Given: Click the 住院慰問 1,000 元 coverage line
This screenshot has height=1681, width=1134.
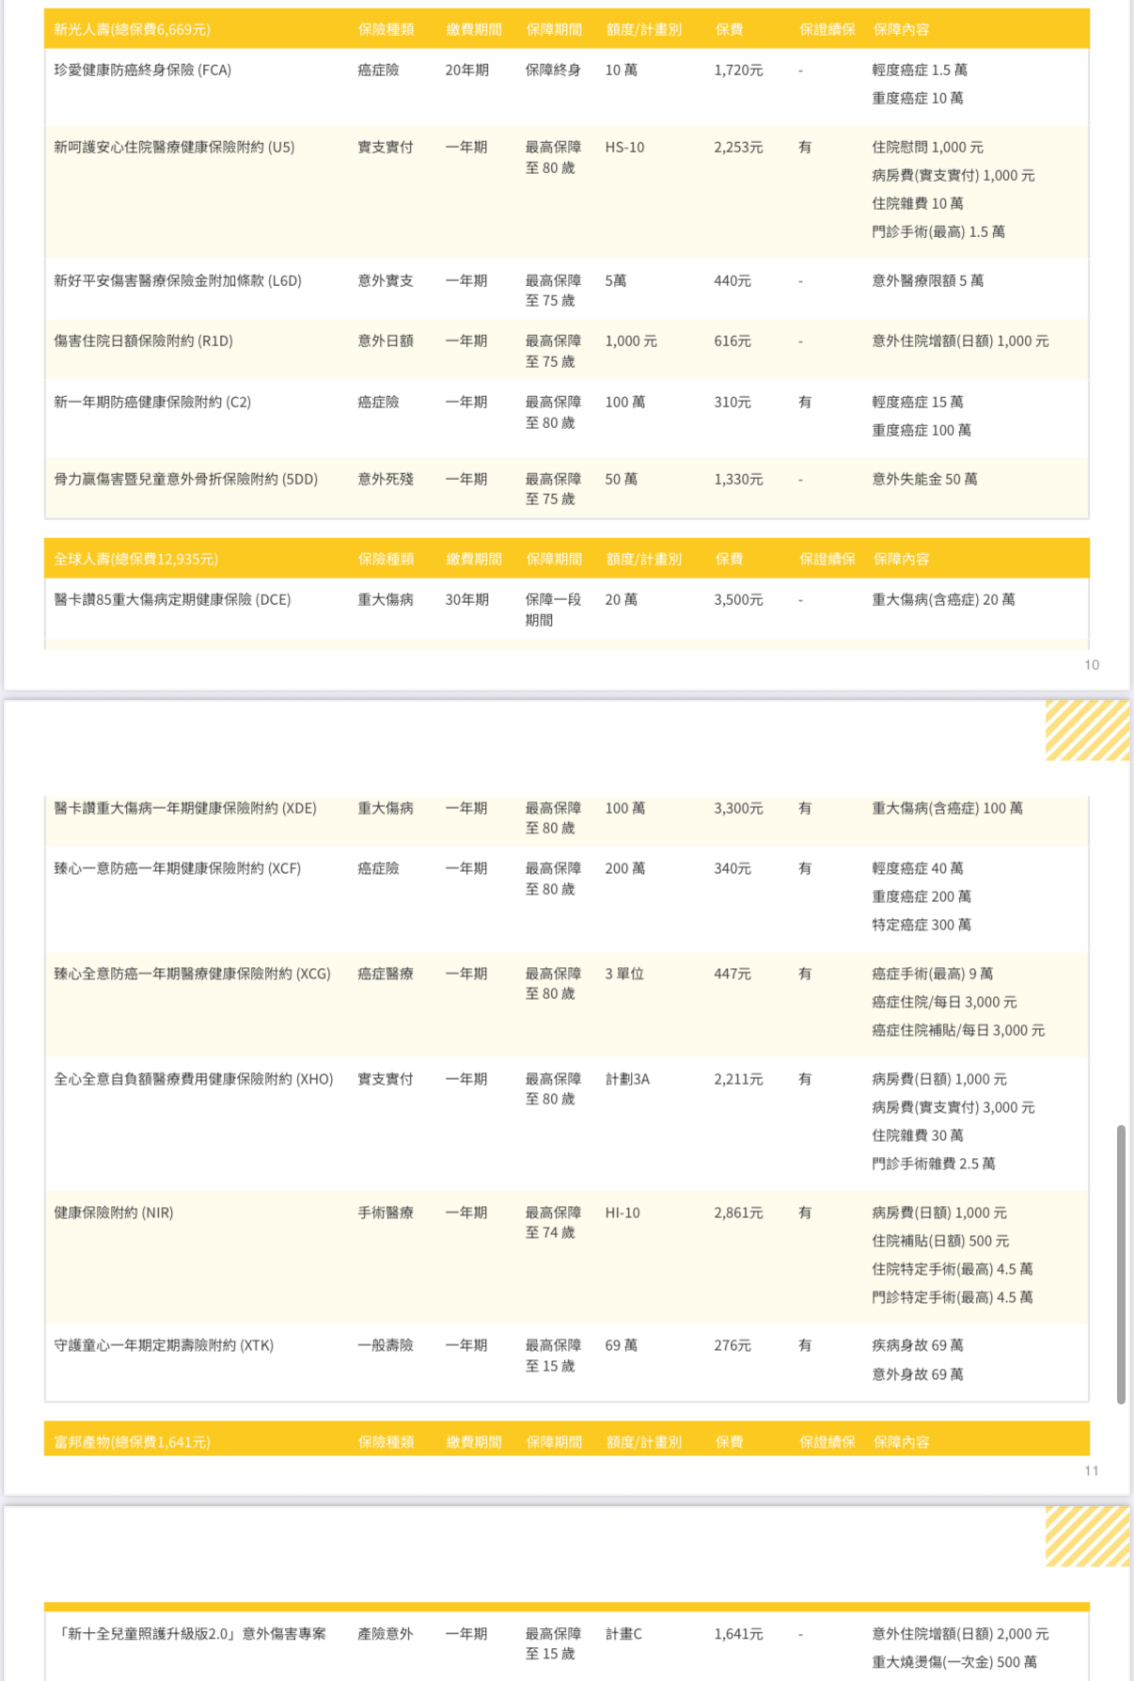Looking at the screenshot, I should [928, 147].
